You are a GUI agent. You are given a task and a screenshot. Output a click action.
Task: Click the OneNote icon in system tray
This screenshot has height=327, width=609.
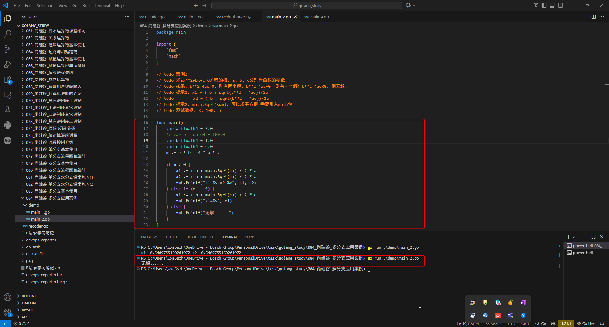tap(523, 303)
